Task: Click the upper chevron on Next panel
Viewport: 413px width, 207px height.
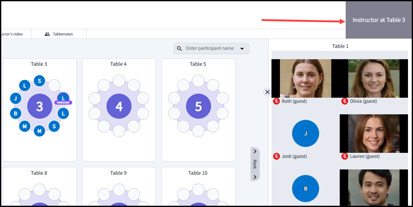Action: [x=255, y=152]
